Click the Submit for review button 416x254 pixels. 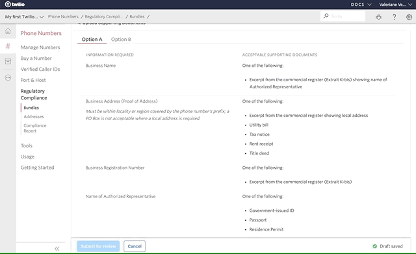coord(98,246)
